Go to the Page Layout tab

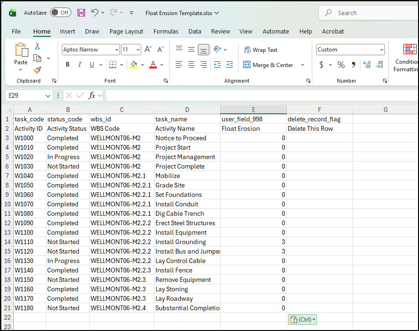pyautogui.click(x=126, y=32)
